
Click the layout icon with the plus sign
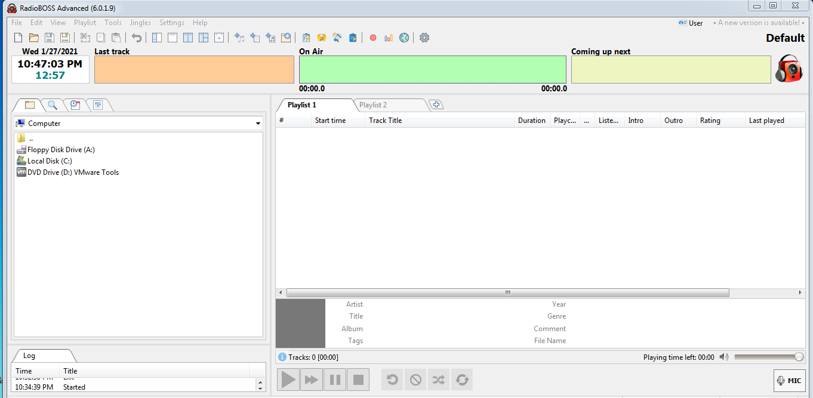[x=219, y=38]
